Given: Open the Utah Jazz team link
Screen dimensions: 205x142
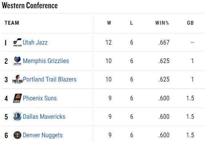Looking at the screenshot, I should point(35,42).
